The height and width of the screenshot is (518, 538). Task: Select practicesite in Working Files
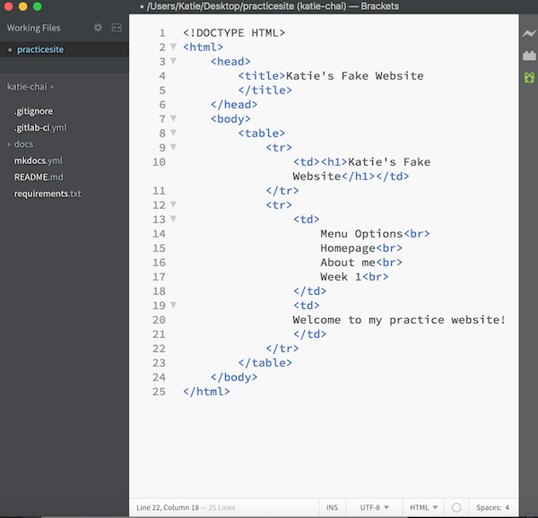(x=40, y=49)
